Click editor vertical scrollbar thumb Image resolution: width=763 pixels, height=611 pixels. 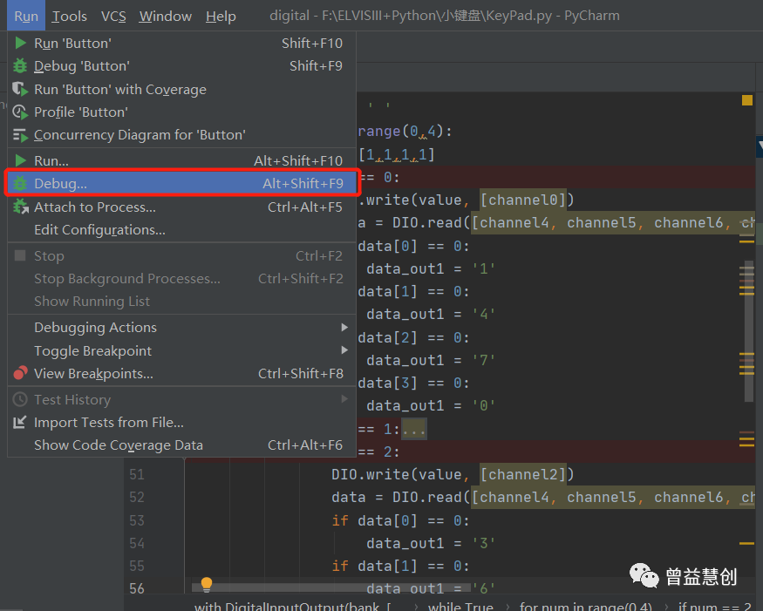pyautogui.click(x=749, y=331)
